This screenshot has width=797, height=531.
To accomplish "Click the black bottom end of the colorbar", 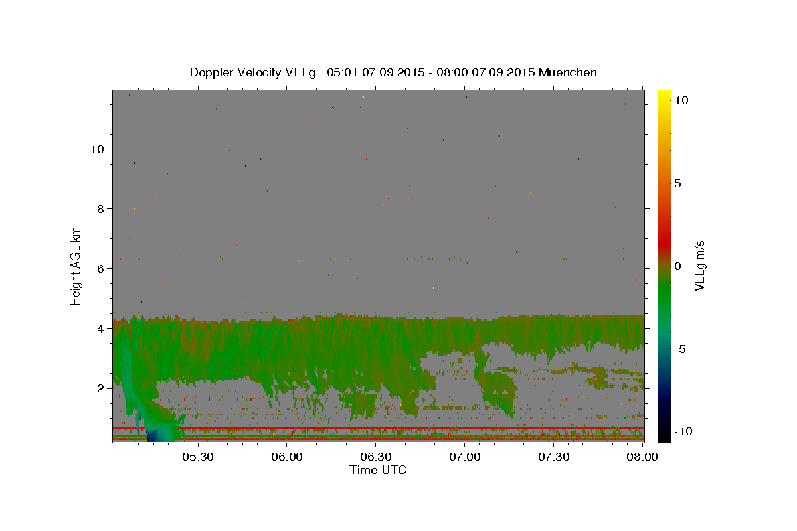I will pos(664,435).
